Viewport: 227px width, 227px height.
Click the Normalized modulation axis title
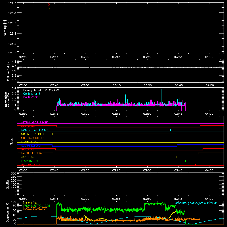click(x=7, y=99)
